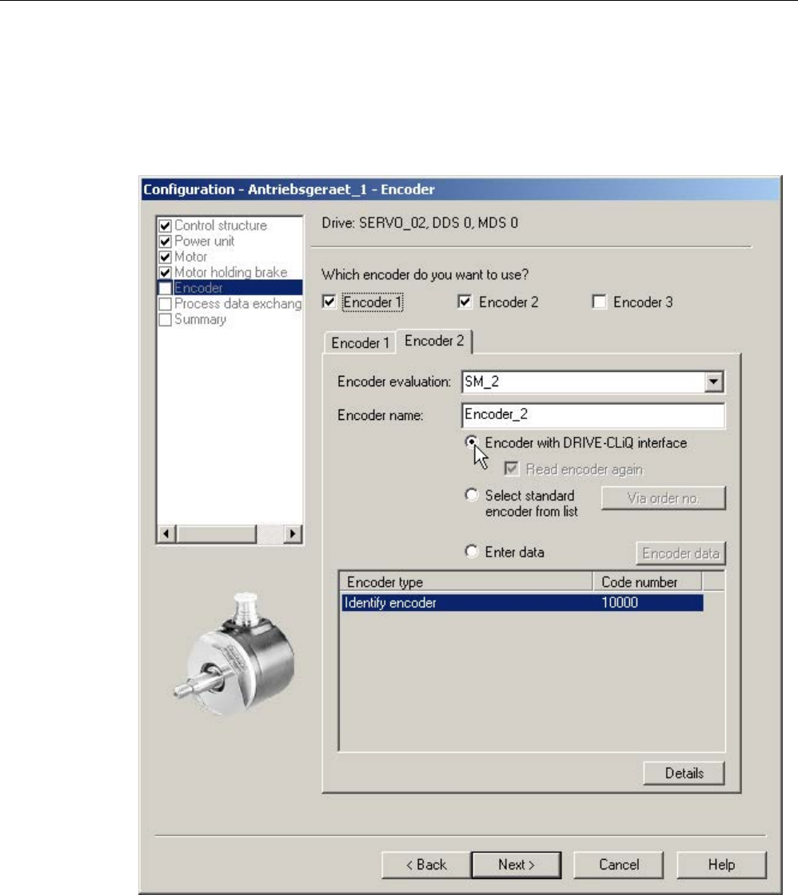The image size is (798, 895).
Task: Open the Encoder evaluation dropdown
Action: pyautogui.click(x=713, y=382)
